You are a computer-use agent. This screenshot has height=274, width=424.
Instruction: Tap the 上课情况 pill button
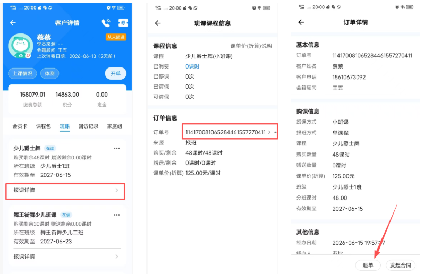coord(22,73)
